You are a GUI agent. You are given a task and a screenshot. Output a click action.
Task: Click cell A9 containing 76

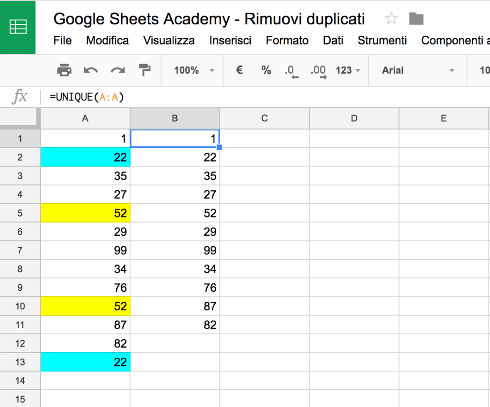[x=85, y=287]
